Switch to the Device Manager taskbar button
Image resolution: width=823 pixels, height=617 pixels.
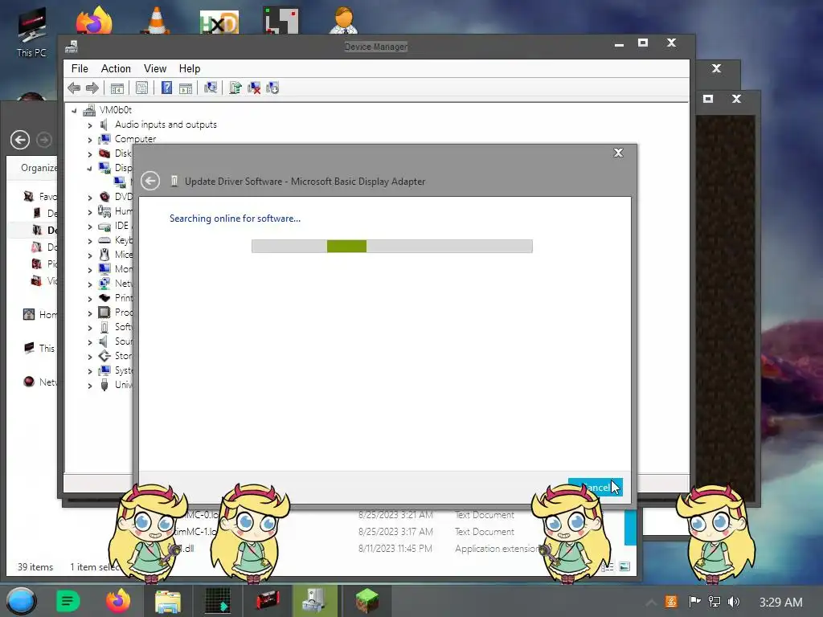(315, 601)
